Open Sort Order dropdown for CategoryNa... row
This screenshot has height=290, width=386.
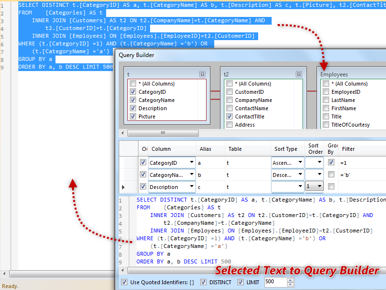click(x=319, y=174)
